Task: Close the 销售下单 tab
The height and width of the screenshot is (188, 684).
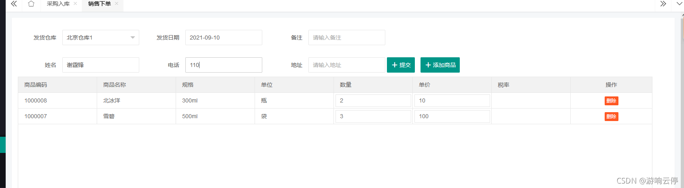Action: click(x=117, y=4)
